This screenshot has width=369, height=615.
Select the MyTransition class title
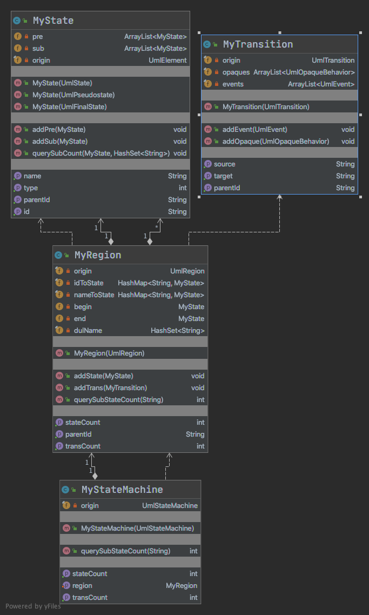tap(258, 44)
